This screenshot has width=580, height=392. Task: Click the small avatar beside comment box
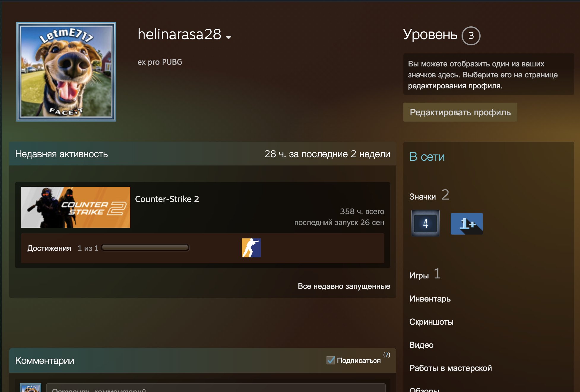(31, 388)
